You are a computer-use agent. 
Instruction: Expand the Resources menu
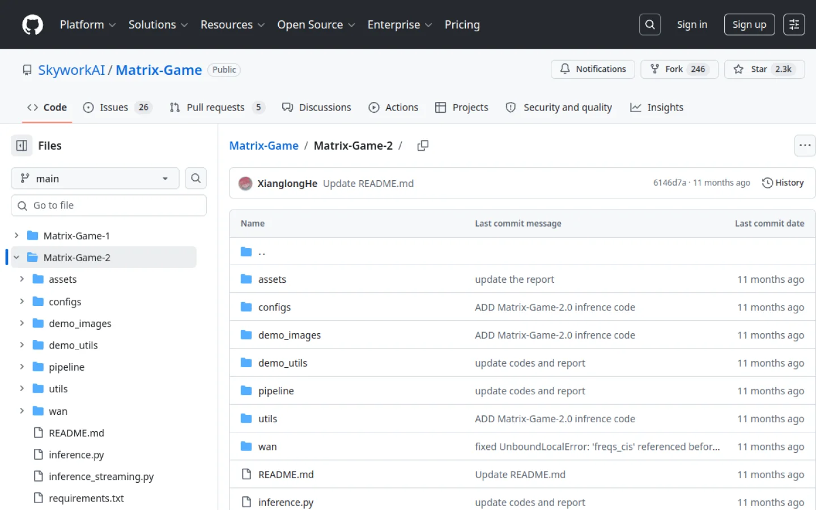click(x=232, y=25)
